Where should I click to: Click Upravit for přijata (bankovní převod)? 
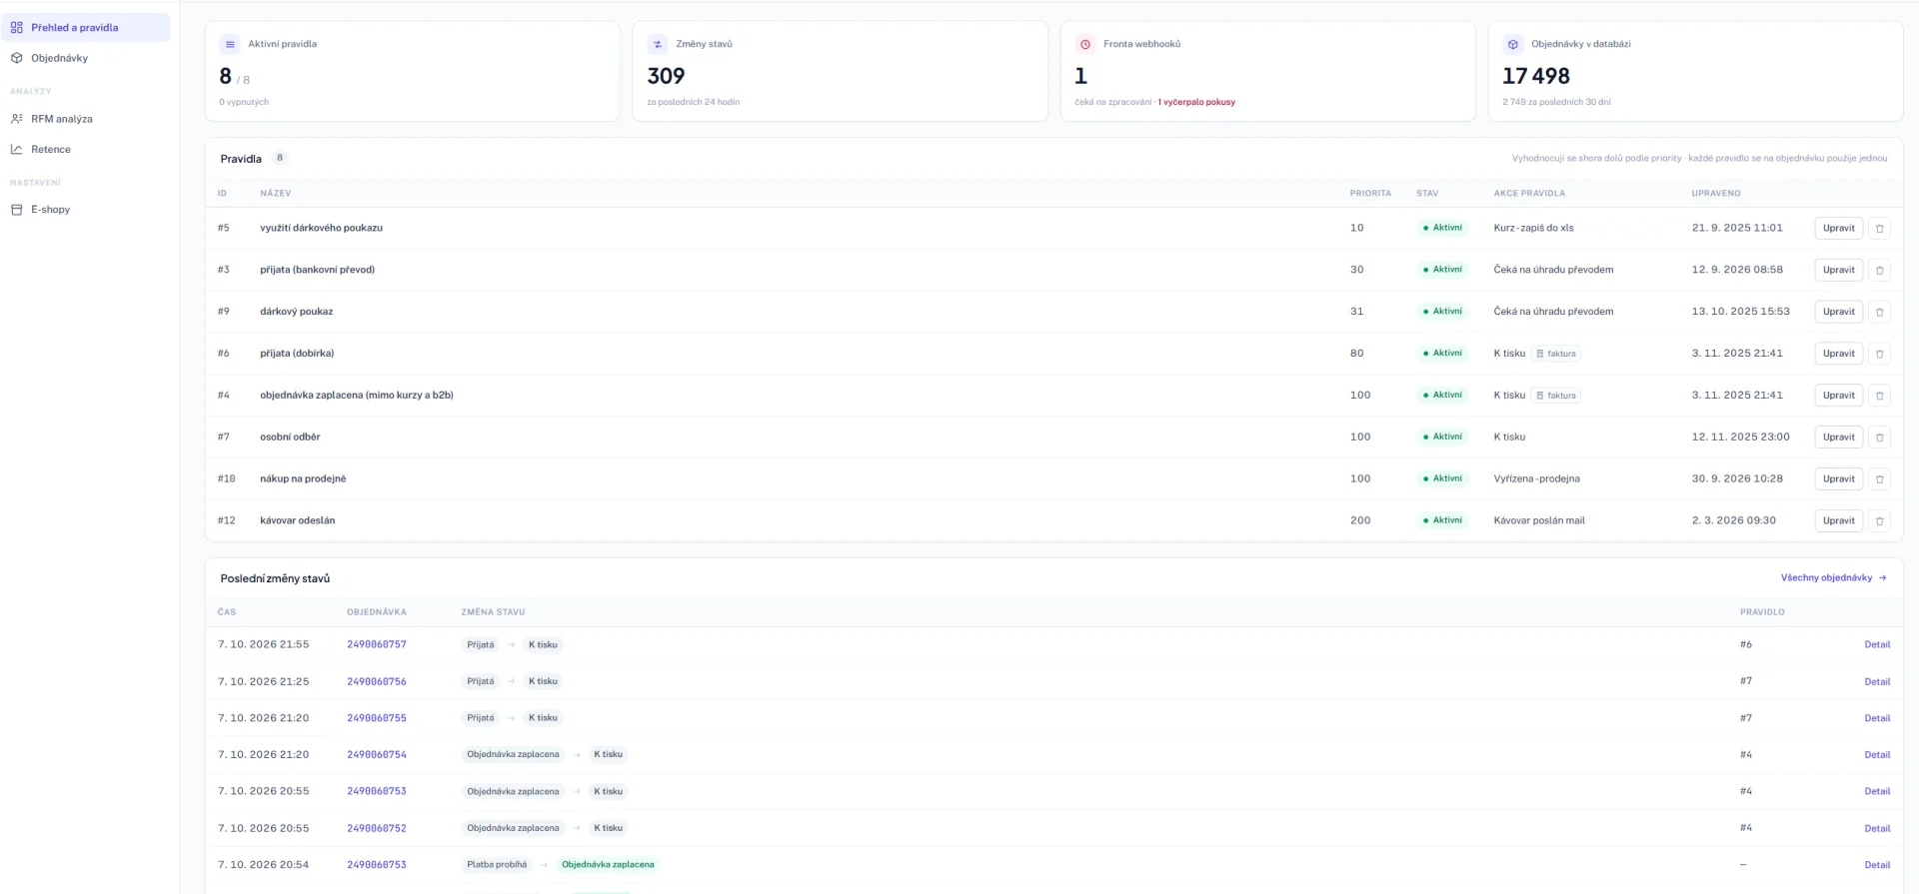pos(1838,270)
